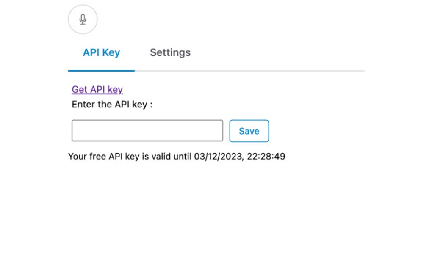Place cursor in the key entry box
Image resolution: width=432 pixels, height=270 pixels.
pos(147,130)
